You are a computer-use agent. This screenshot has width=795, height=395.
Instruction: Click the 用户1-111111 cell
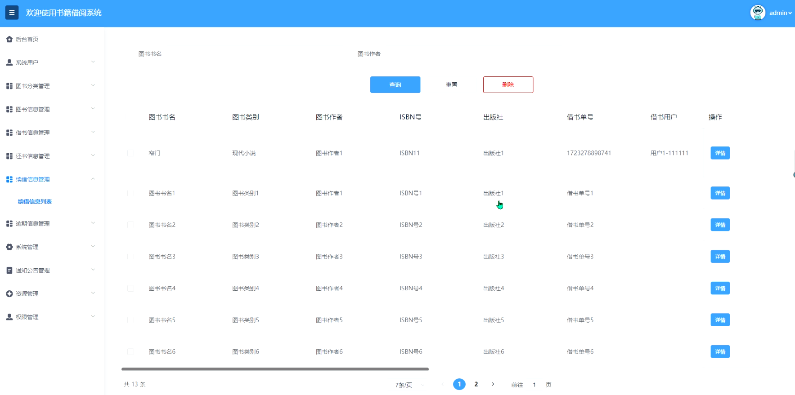click(669, 153)
